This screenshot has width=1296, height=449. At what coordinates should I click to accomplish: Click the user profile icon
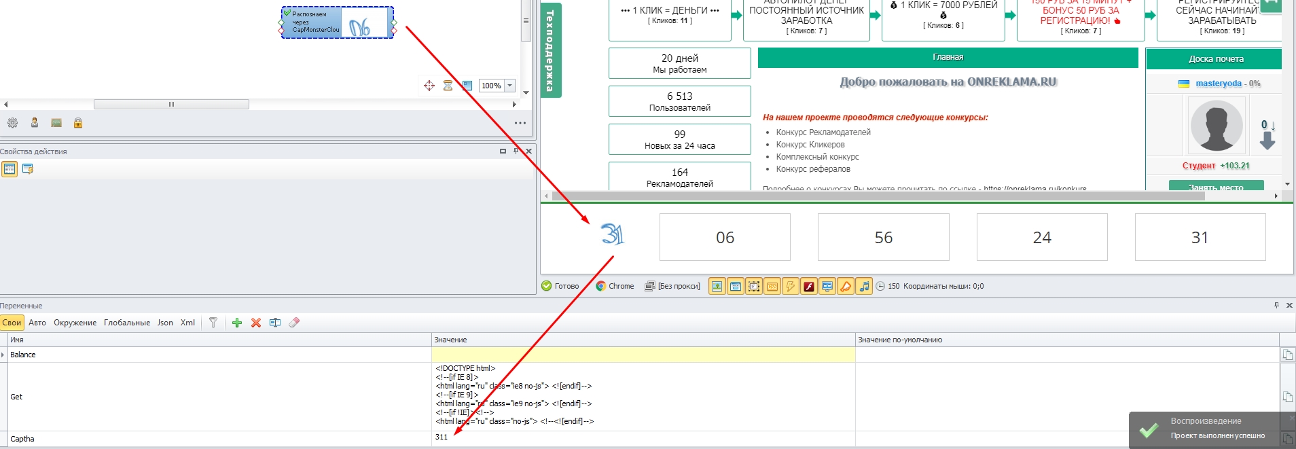coord(35,123)
